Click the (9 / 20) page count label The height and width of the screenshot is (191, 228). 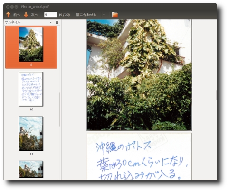click(x=65, y=15)
